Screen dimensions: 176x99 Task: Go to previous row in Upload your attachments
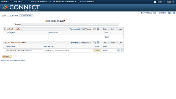pyautogui.click(x=109, y=42)
